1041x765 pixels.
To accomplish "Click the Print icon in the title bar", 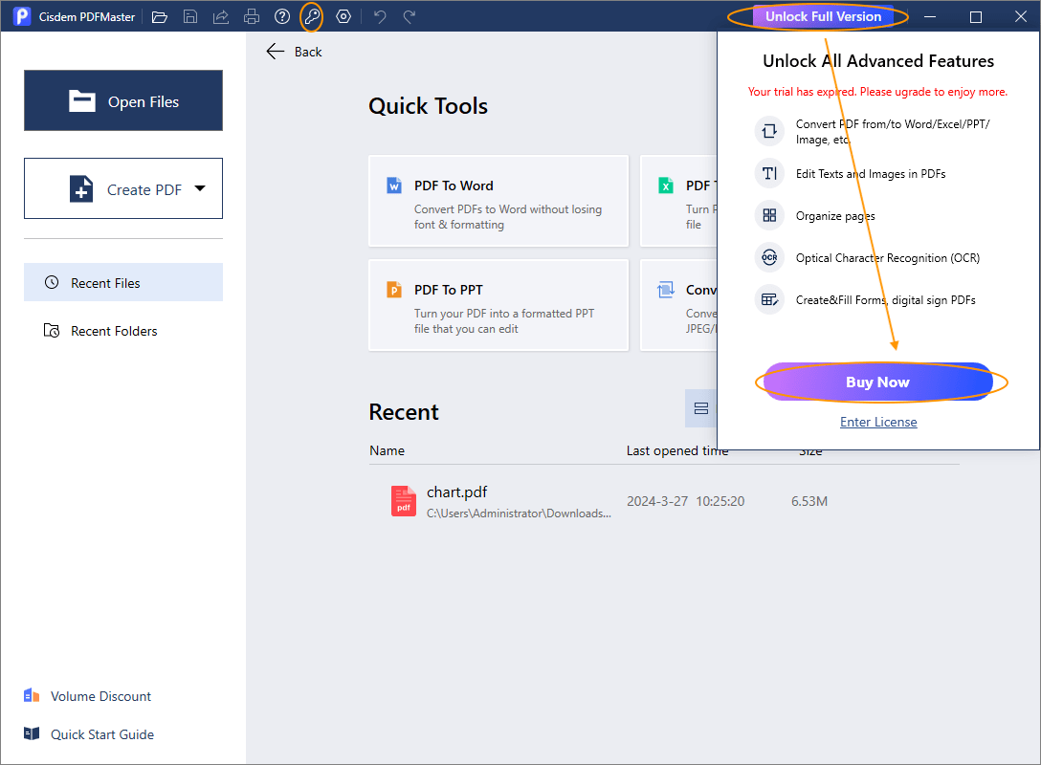I will point(252,16).
